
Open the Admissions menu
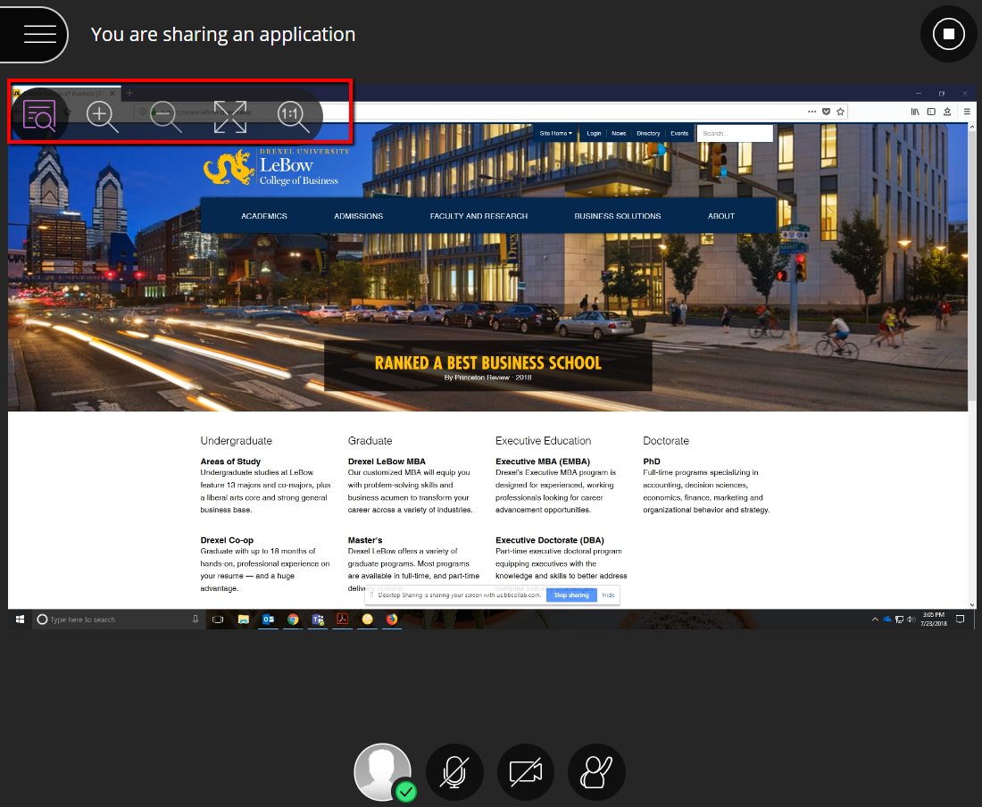click(358, 216)
